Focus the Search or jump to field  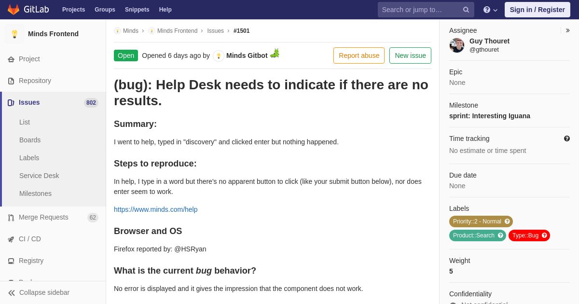click(426, 10)
